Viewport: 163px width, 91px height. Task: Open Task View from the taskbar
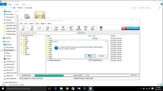tap(50, 88)
